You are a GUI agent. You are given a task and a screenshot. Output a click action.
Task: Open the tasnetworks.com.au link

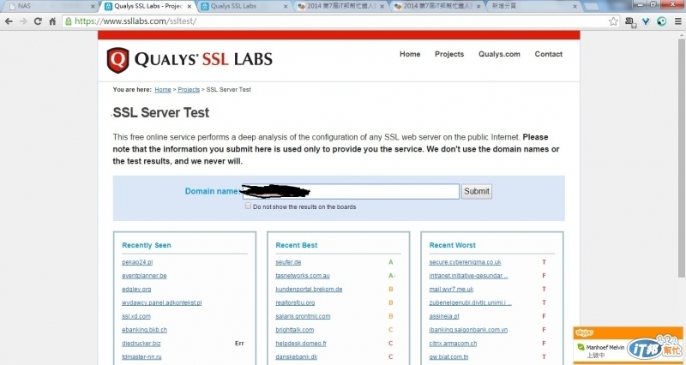coord(303,276)
